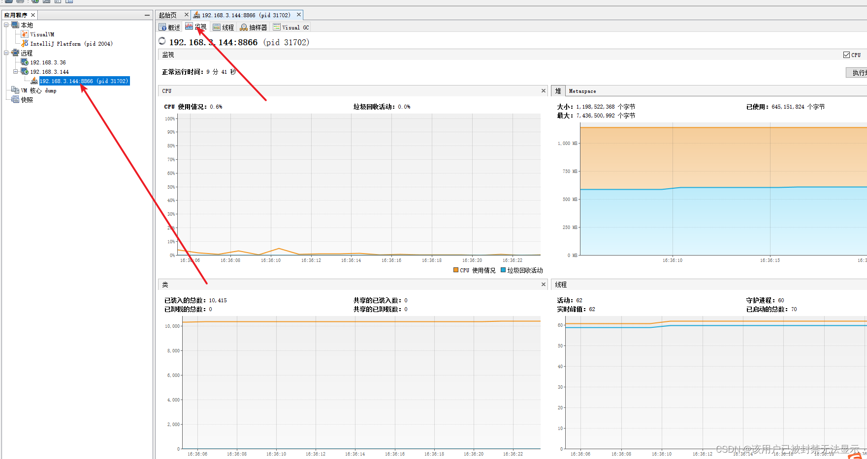
Task: Select the 192.168.3.36 host icon
Action: [x=25, y=62]
